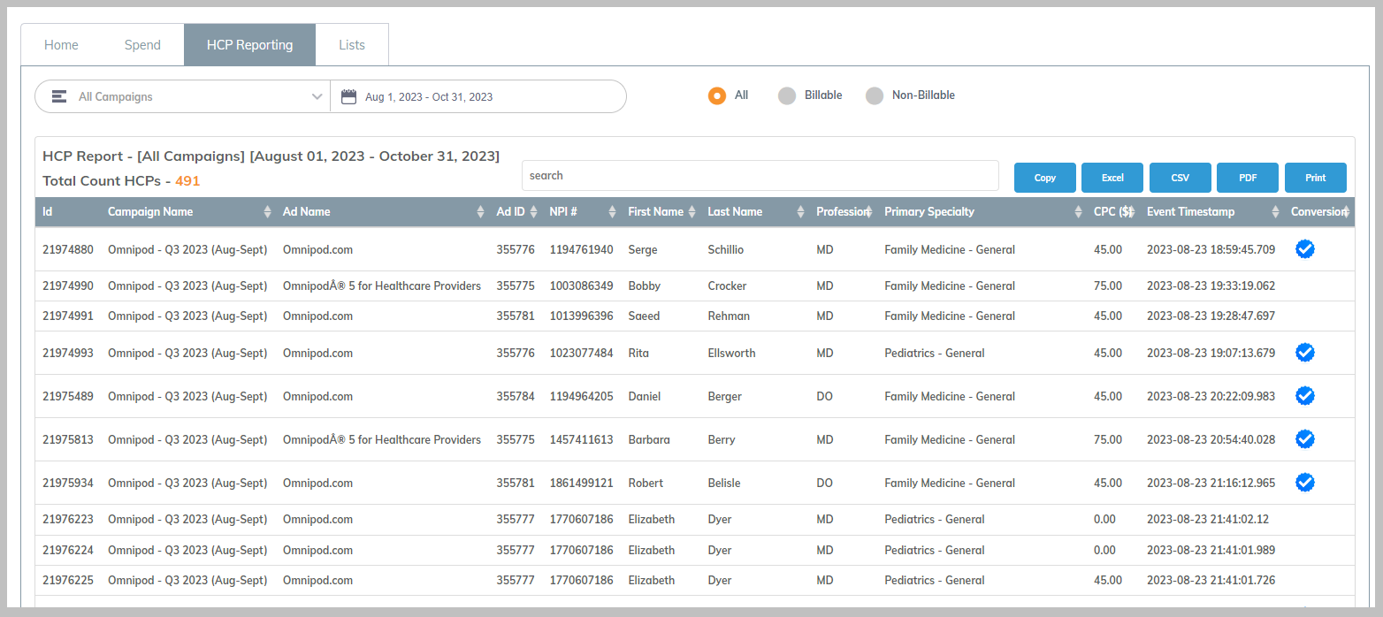Sort by the NPI # column arrows
The image size is (1383, 617).
click(x=612, y=212)
